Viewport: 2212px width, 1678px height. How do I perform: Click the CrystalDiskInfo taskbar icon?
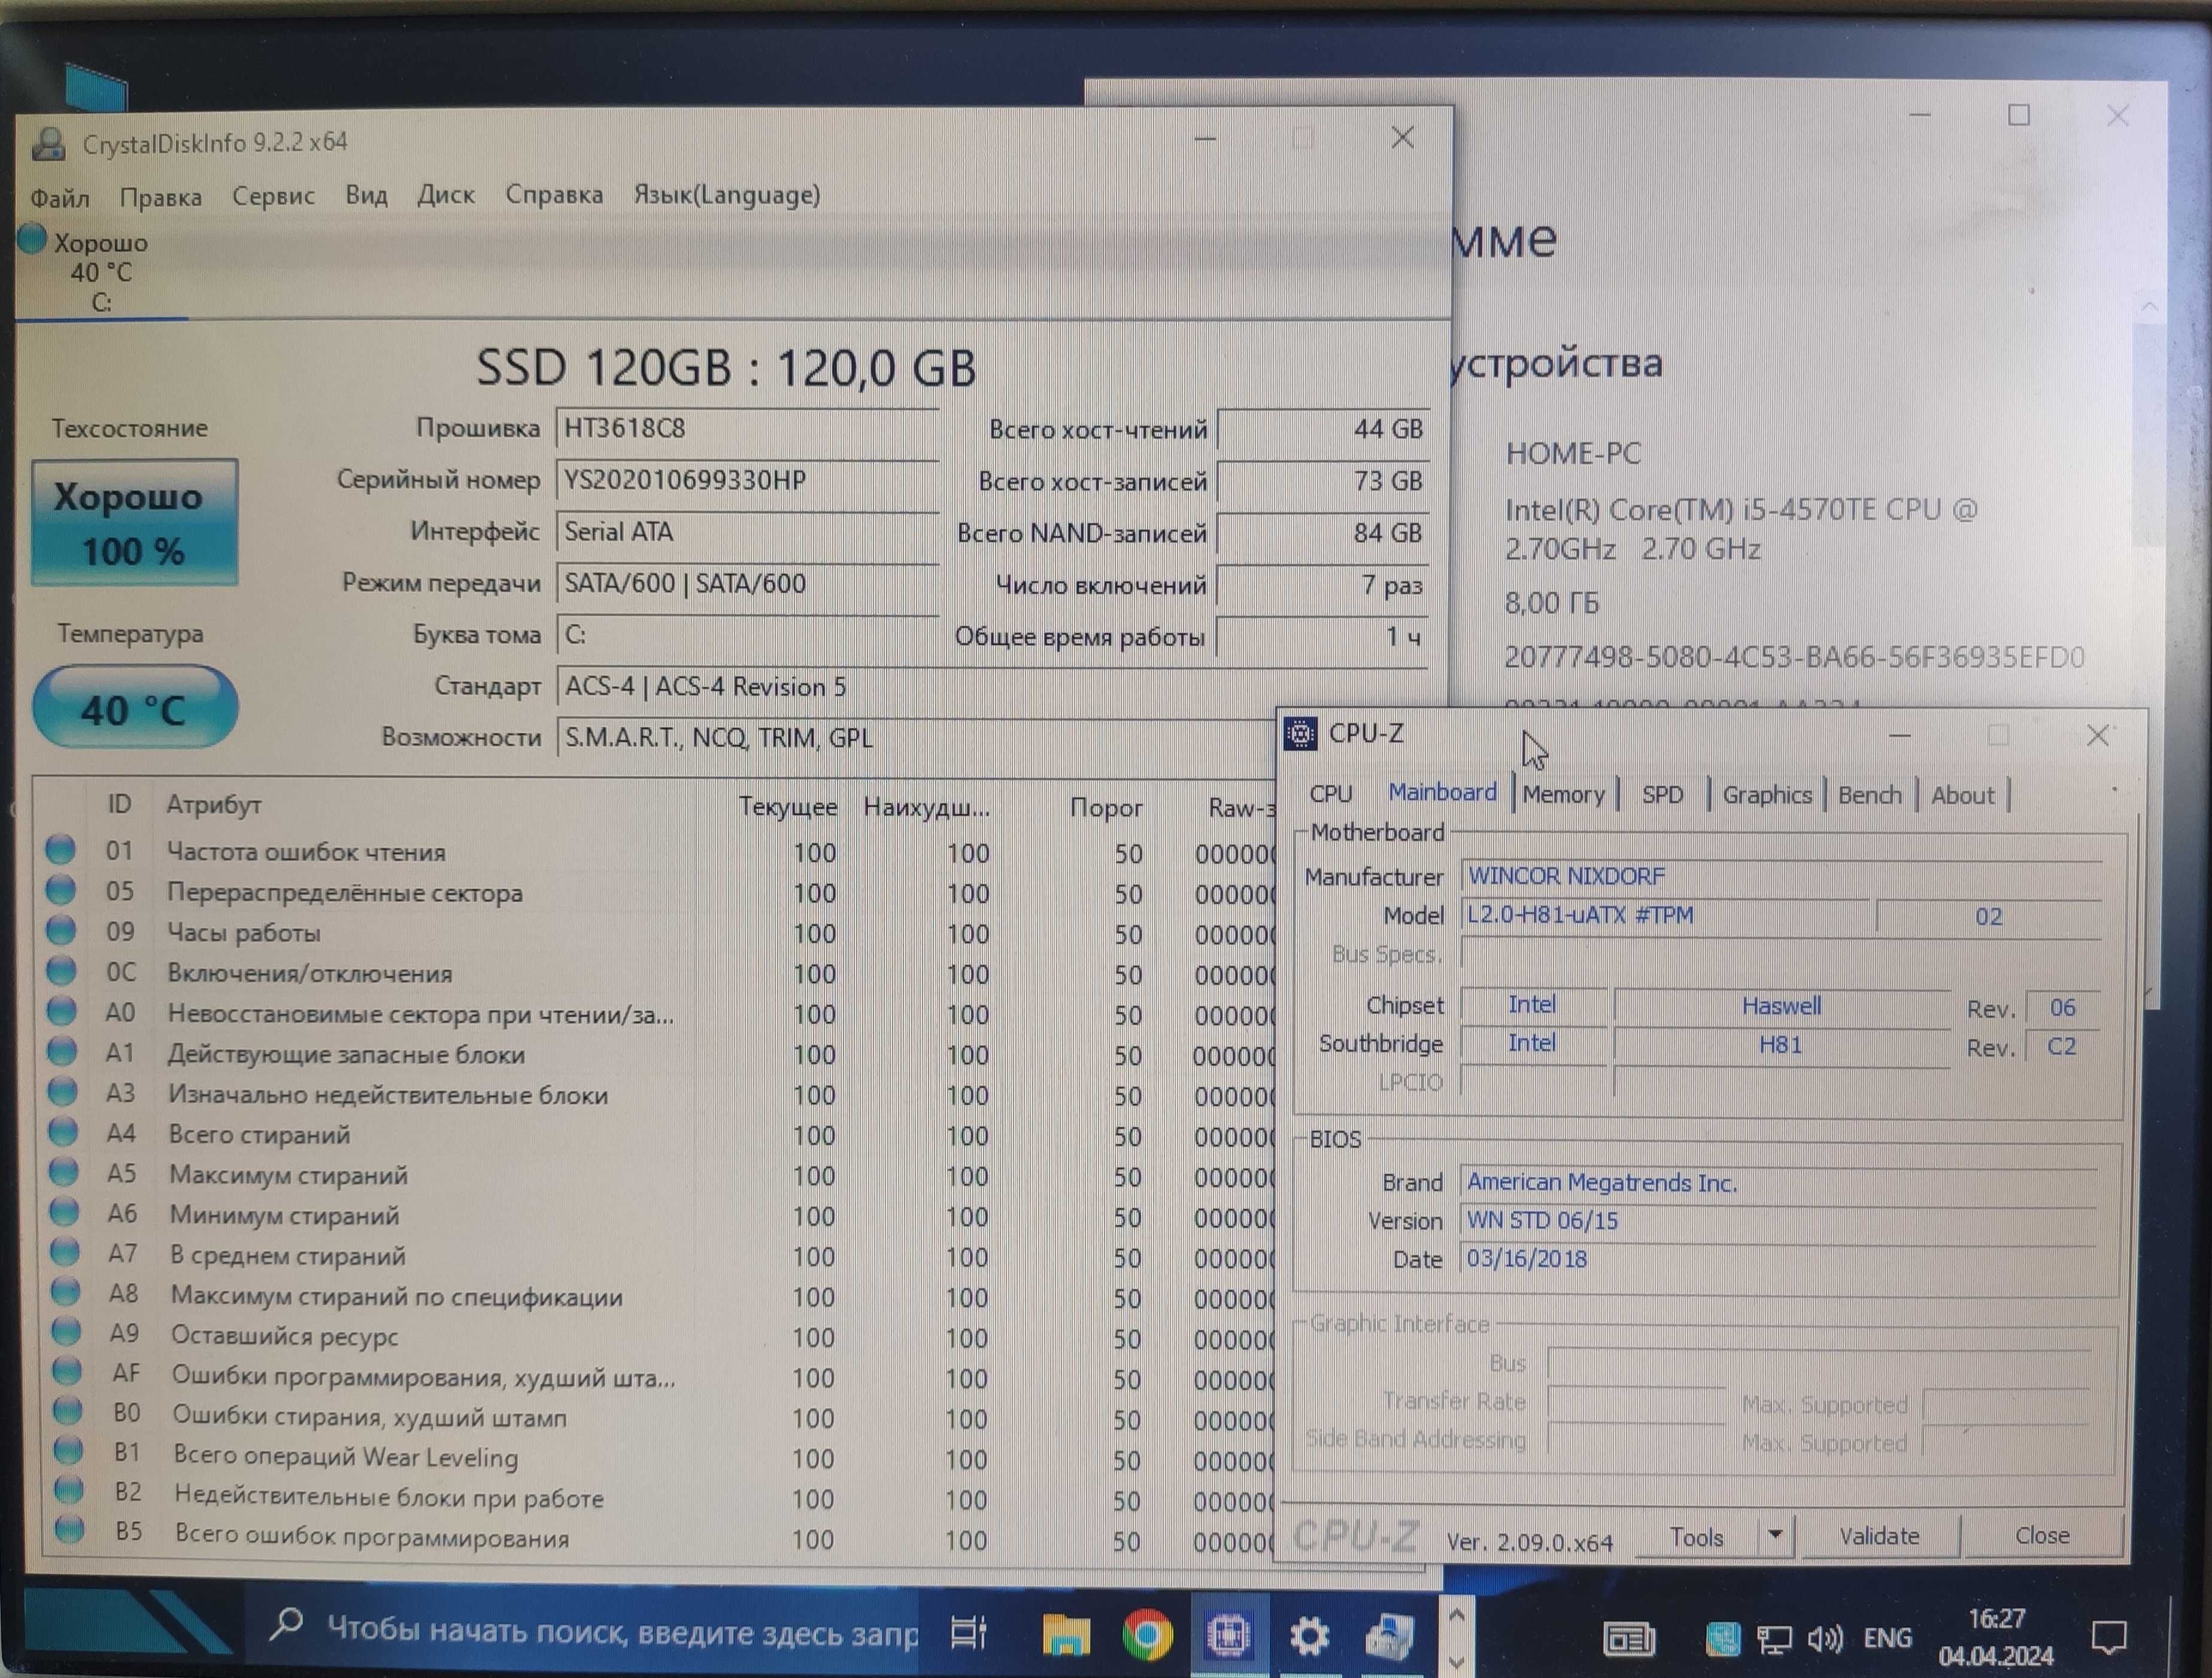1390,1636
